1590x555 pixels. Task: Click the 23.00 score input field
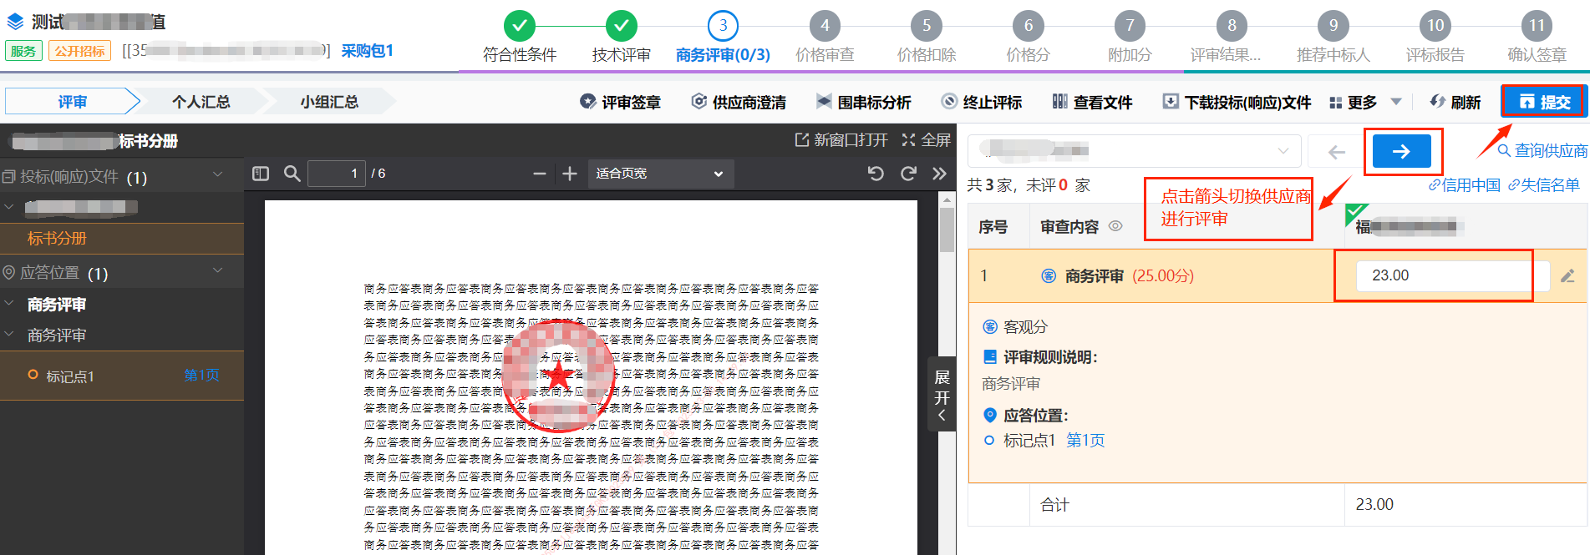pos(1452,275)
